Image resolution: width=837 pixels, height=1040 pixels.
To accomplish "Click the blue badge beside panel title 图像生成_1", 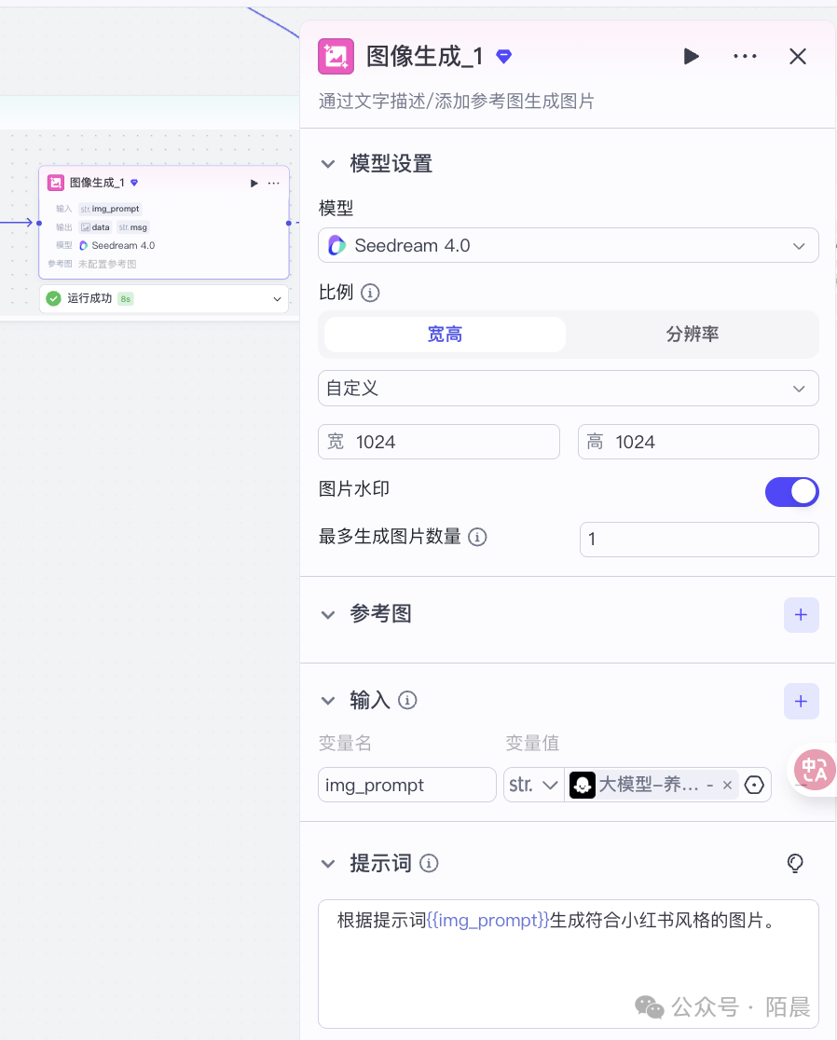I will [x=504, y=57].
